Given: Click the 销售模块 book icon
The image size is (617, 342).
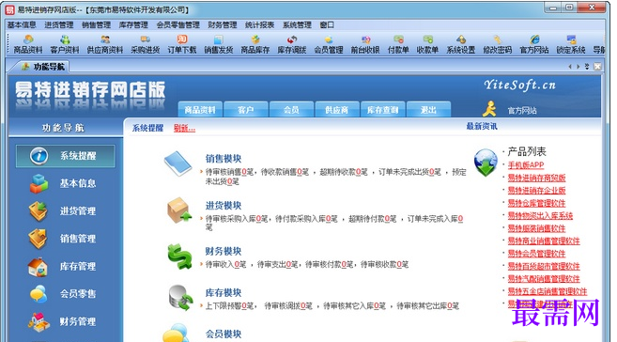Looking at the screenshot, I should [x=178, y=163].
